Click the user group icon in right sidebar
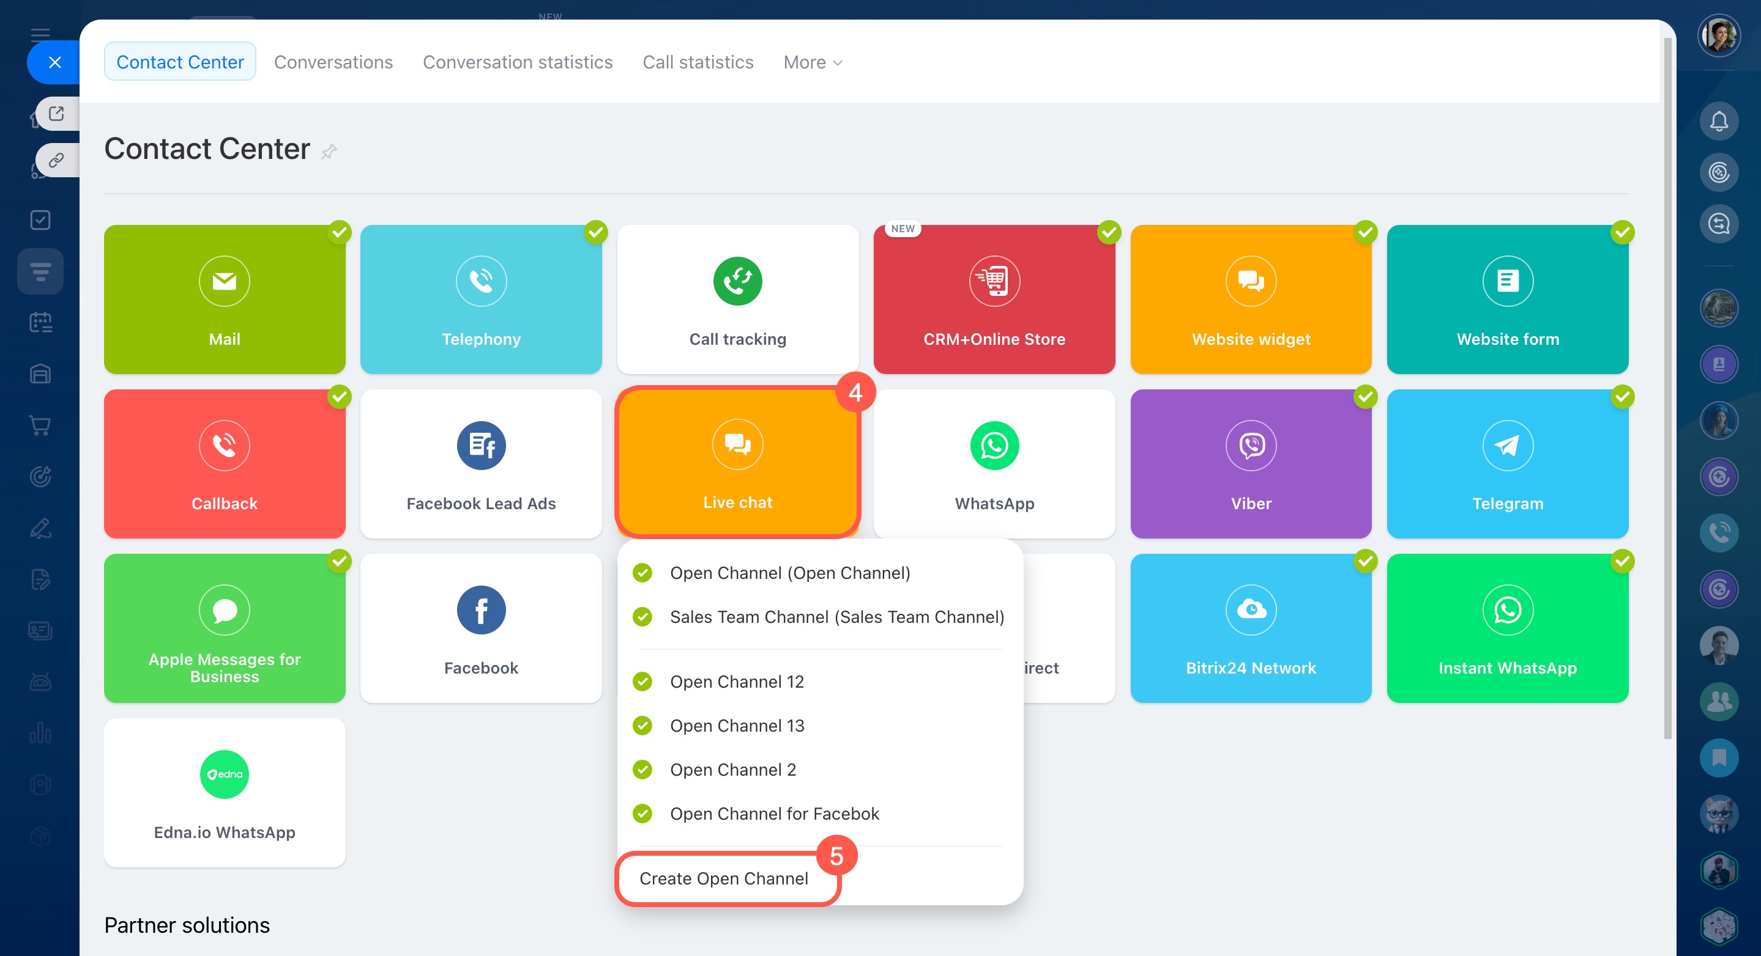Image resolution: width=1761 pixels, height=956 pixels. [x=1719, y=701]
